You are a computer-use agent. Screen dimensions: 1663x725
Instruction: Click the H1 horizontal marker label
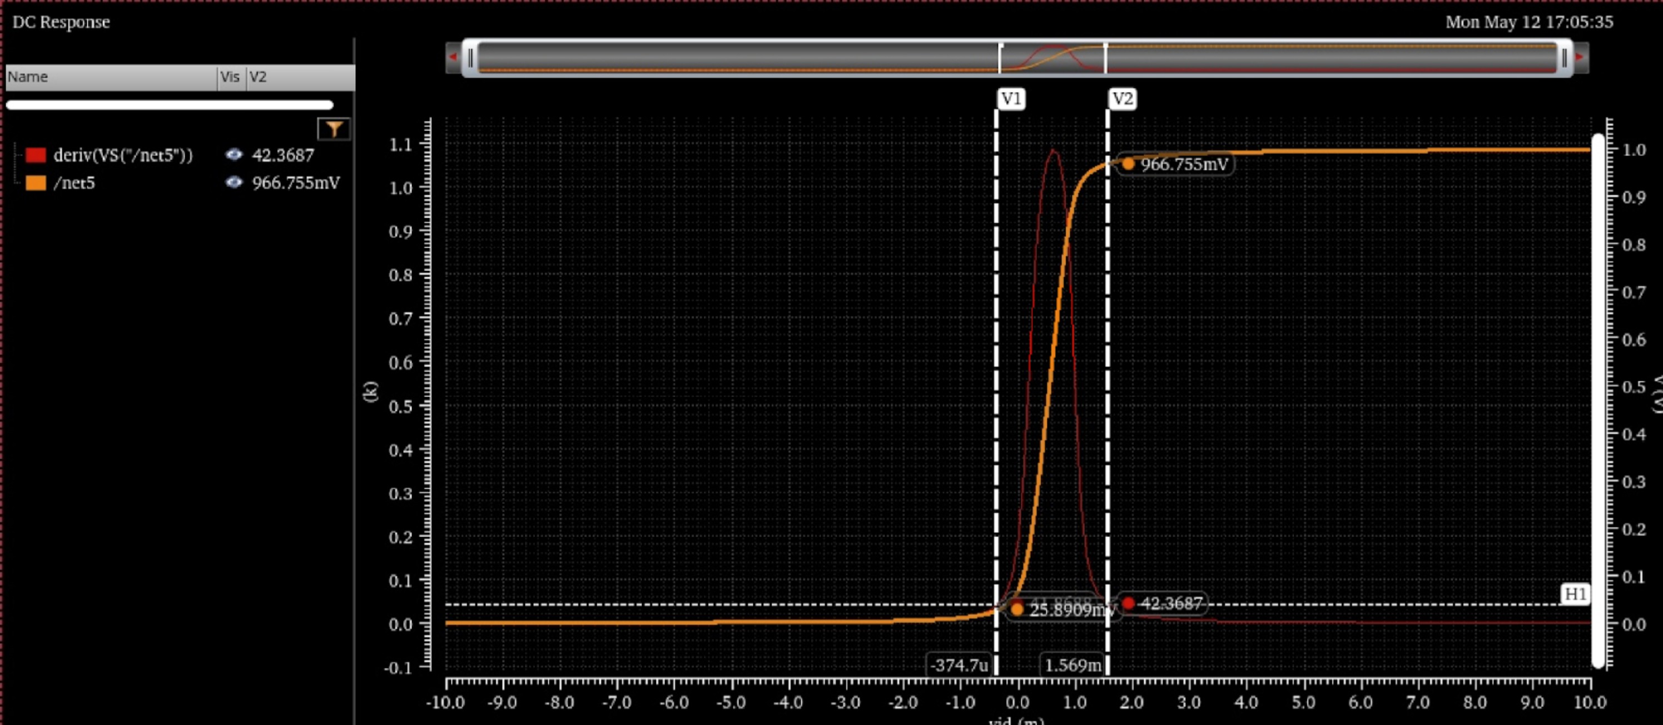click(1575, 593)
